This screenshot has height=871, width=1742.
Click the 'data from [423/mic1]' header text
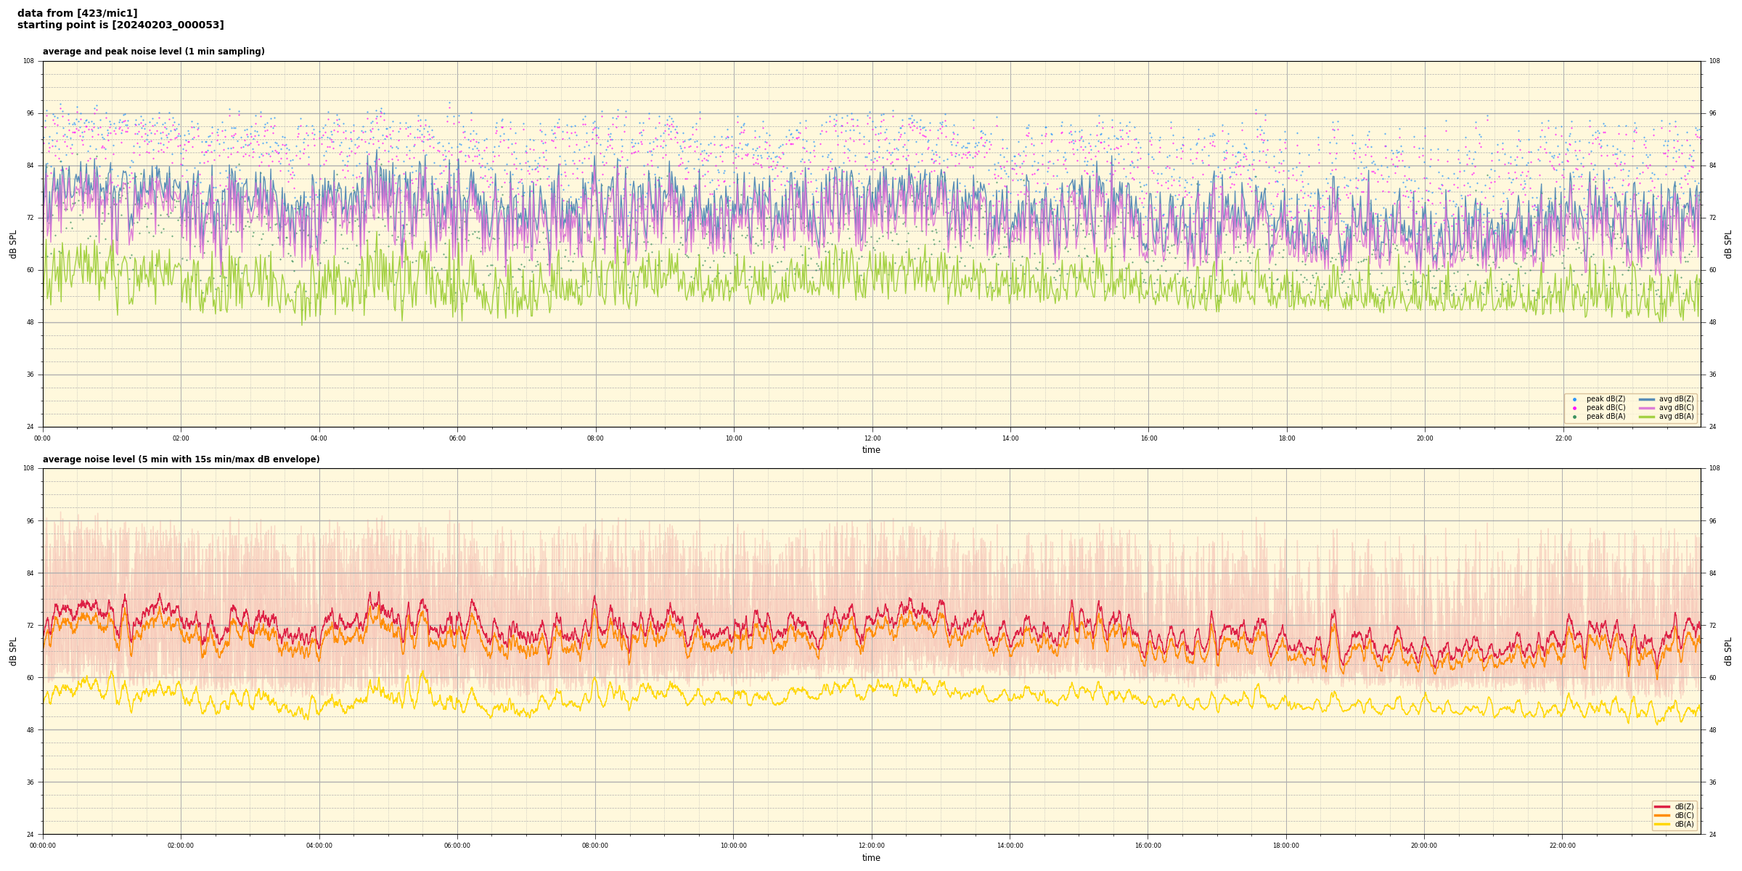pos(77,13)
